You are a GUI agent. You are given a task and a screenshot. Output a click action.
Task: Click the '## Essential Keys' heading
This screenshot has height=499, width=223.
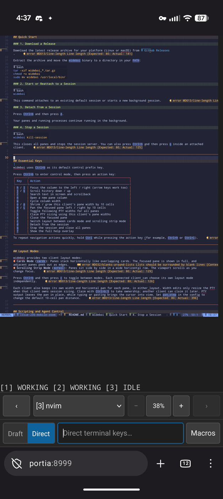[x=27, y=161]
